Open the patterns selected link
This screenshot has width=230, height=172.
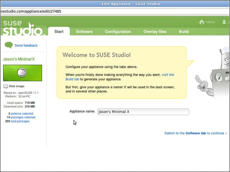[x=22, y=114]
